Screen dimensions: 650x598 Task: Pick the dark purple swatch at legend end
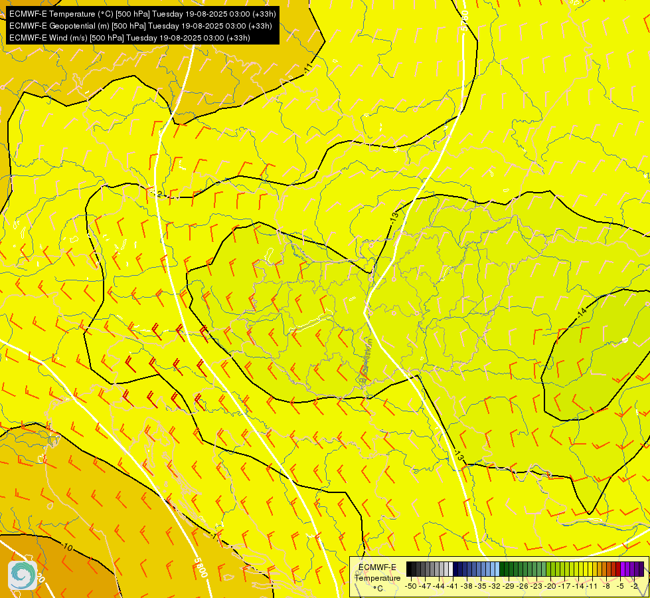click(641, 569)
